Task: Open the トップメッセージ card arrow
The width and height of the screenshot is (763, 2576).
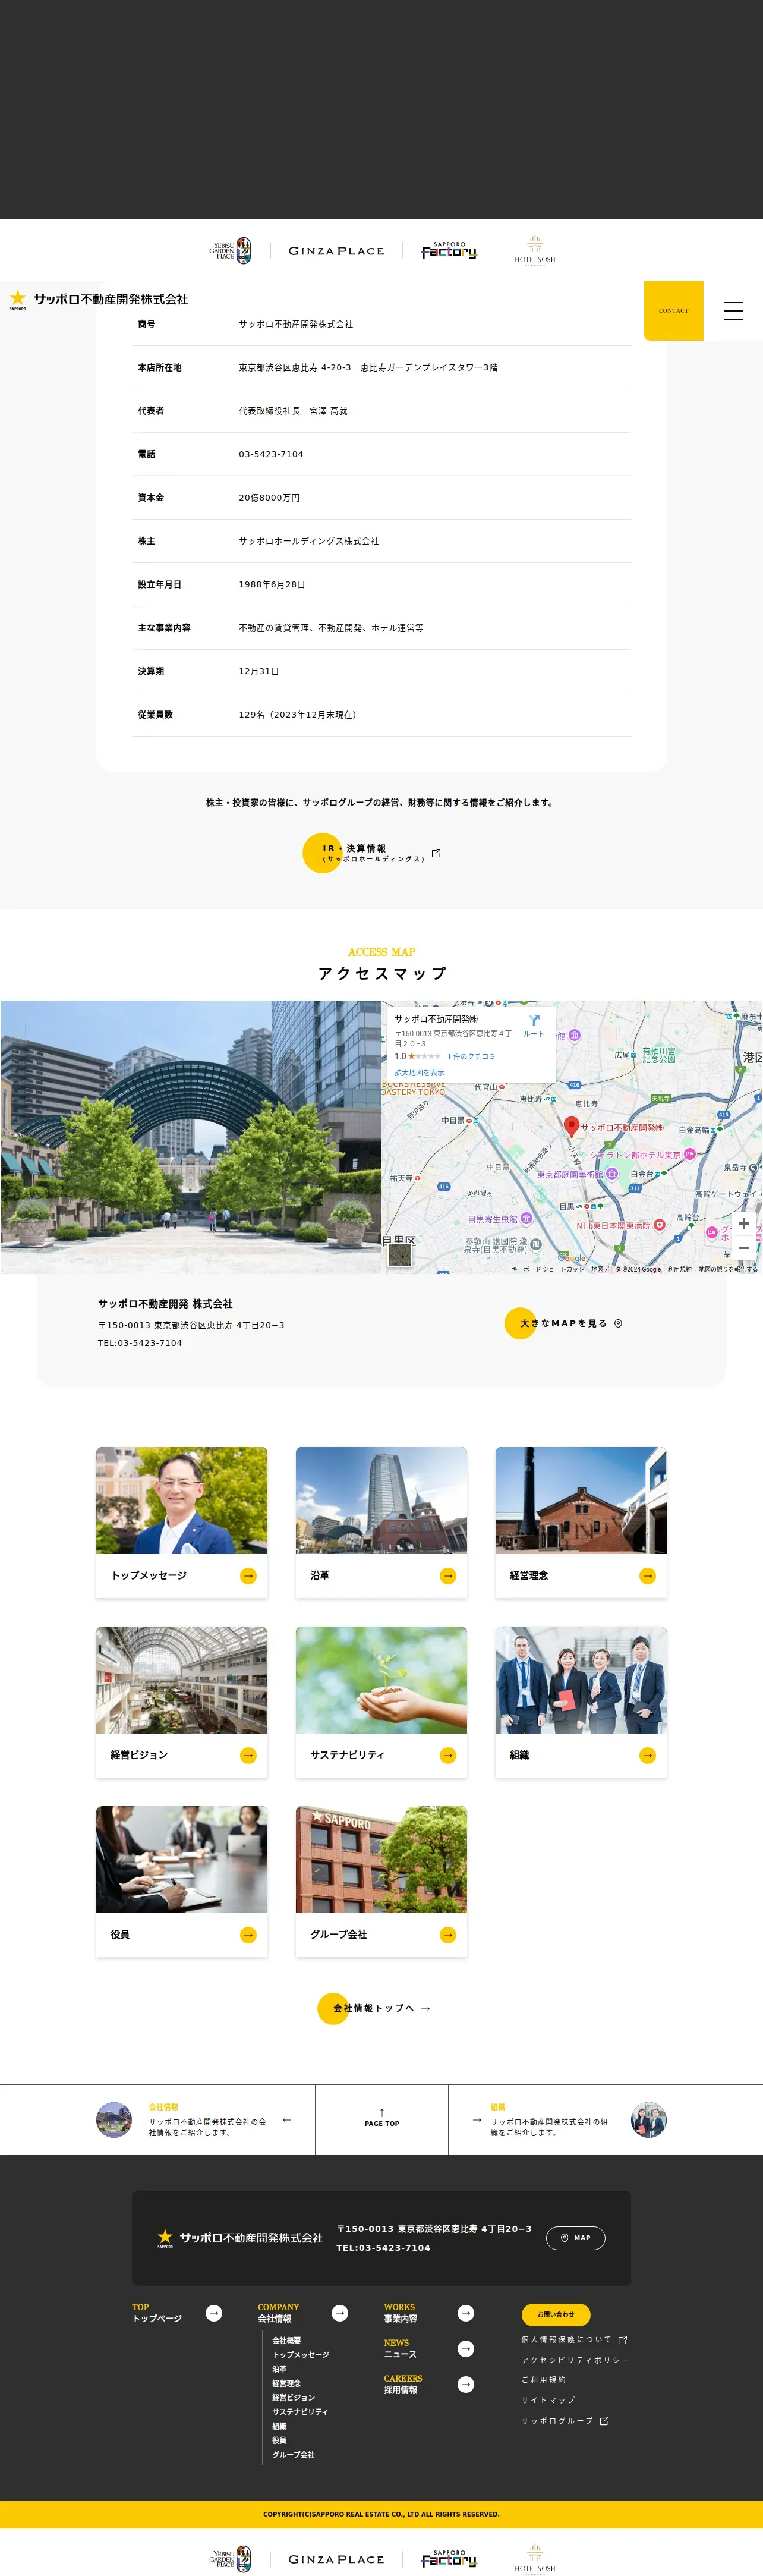Action: [248, 1576]
